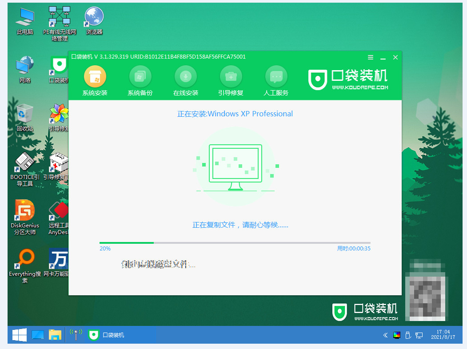
Task: Open the 此电脑 desktop icon
Action: pyautogui.click(x=25, y=18)
